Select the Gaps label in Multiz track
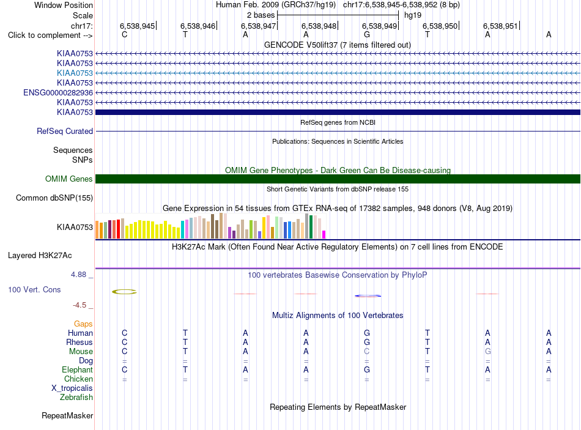This screenshot has height=430, width=581. tap(83, 324)
